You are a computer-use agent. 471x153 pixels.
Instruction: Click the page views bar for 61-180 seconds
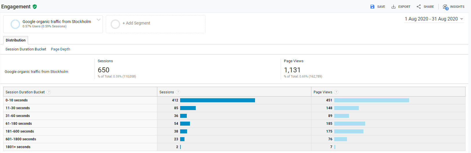coord(350,124)
